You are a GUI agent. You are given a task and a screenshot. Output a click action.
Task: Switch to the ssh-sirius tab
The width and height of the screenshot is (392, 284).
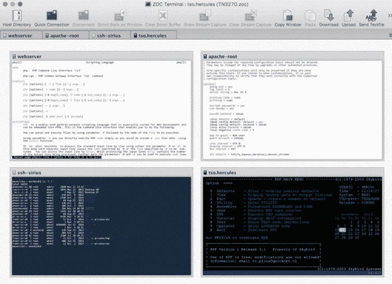110,35
